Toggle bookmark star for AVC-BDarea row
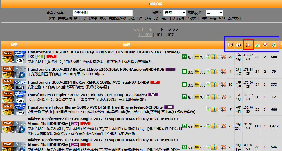 click(x=219, y=97)
